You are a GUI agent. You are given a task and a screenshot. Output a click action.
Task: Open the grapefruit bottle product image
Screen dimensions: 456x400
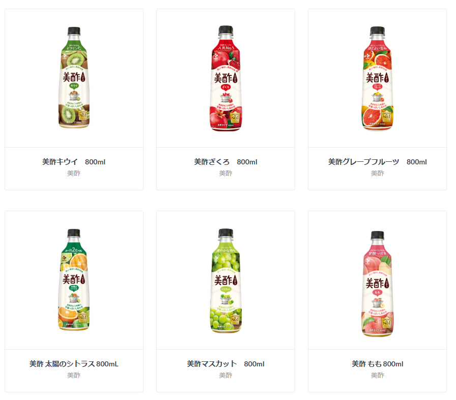(x=377, y=78)
